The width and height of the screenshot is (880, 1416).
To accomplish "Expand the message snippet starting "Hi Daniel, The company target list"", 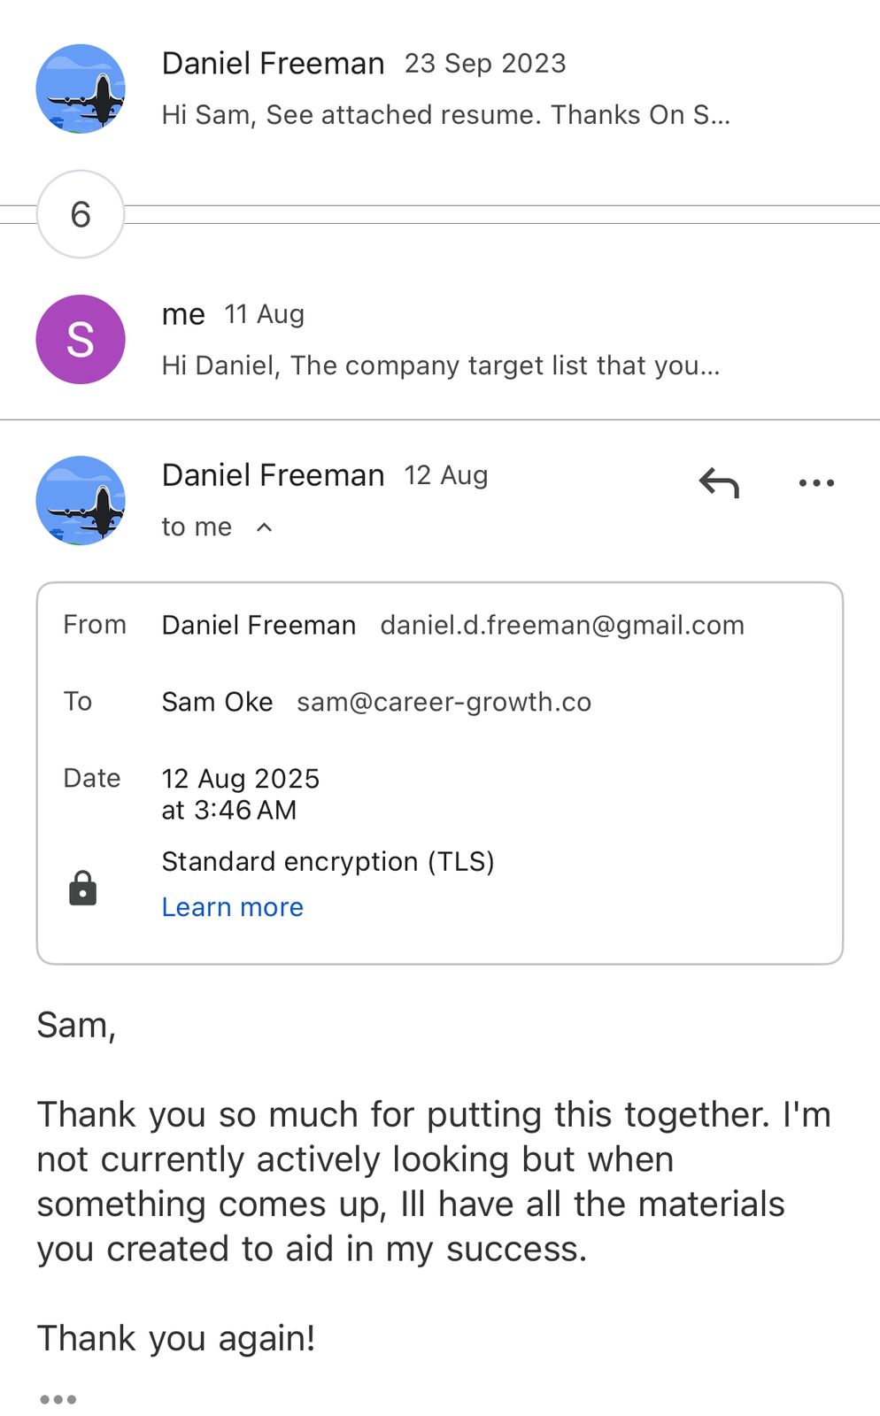I will coord(440,366).
